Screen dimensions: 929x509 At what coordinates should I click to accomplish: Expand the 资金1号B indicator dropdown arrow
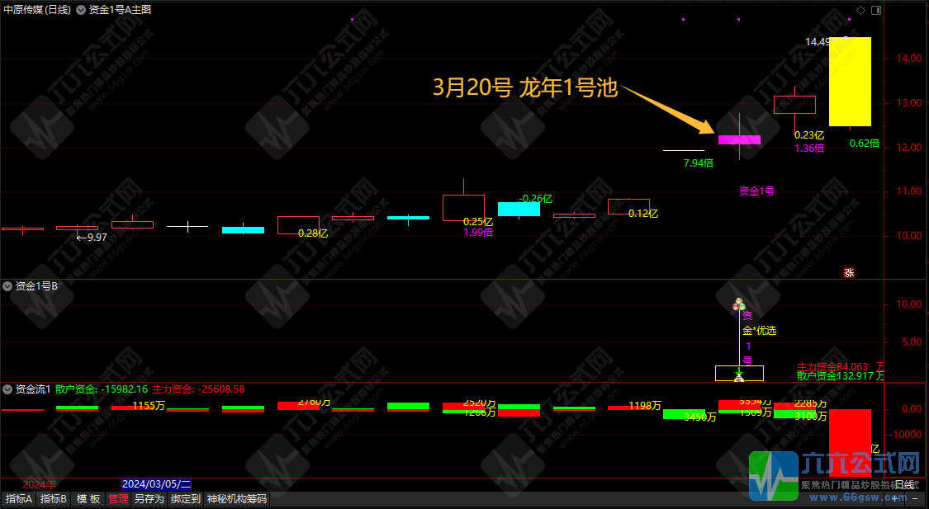[x=7, y=286]
